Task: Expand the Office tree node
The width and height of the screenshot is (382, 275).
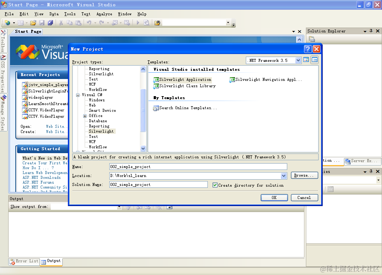Action: click(85, 116)
